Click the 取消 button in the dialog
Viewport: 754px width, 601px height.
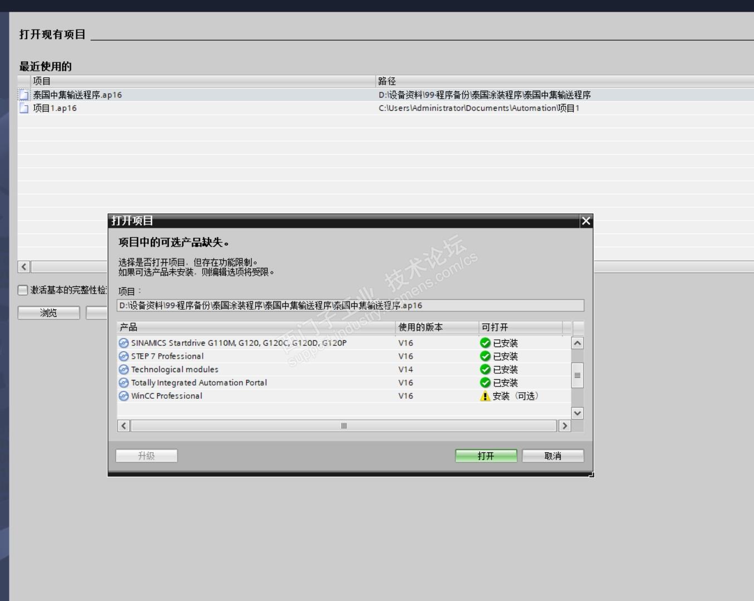pos(553,456)
